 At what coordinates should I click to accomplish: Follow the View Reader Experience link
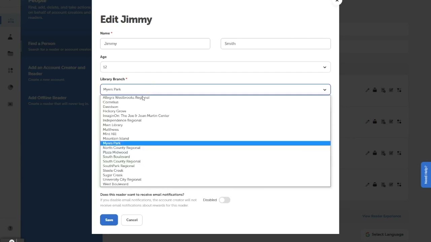click(382, 216)
